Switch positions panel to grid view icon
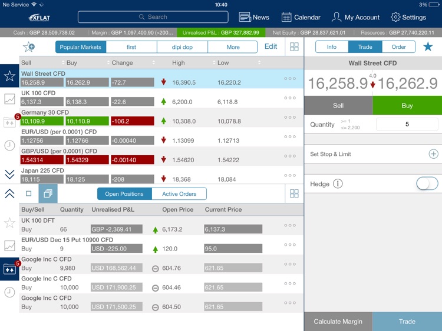This screenshot has height=331, width=442. pos(294,193)
